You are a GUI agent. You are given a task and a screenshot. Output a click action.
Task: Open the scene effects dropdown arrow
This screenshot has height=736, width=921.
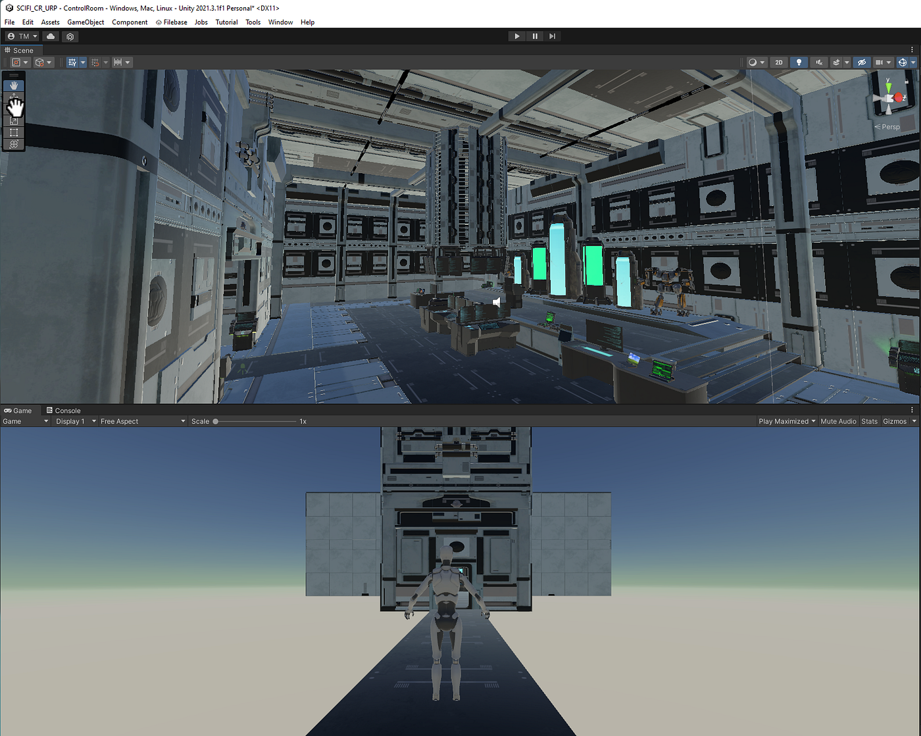point(847,62)
